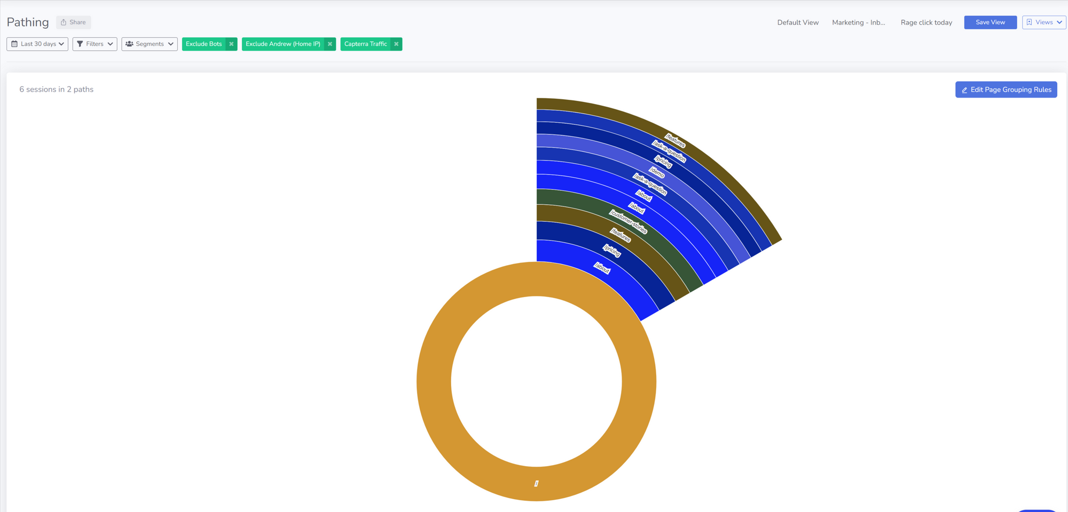This screenshot has width=1068, height=512.
Task: Expand the Segments dropdown arrow
Action: (170, 44)
